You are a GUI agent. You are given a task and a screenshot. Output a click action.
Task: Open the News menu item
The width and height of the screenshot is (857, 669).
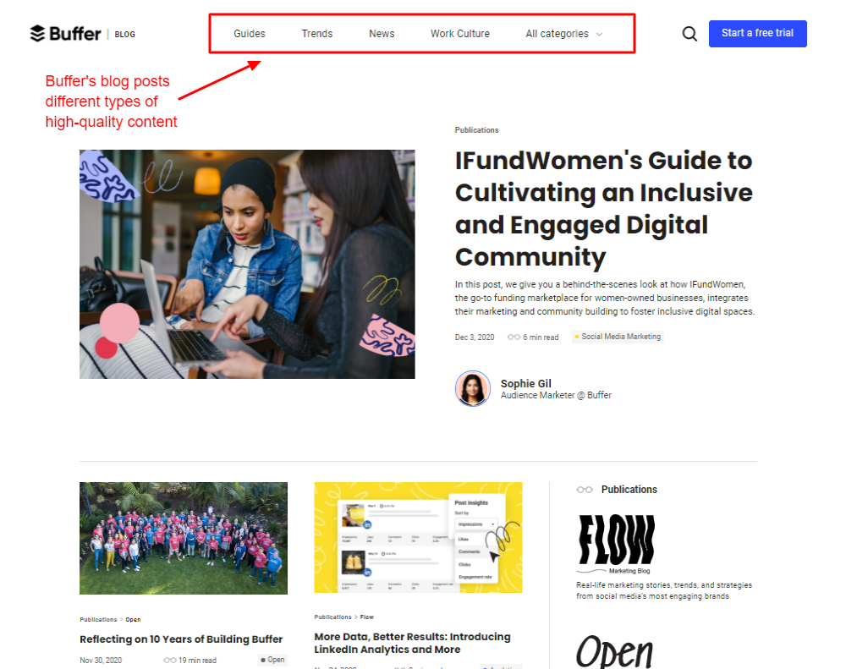(x=382, y=34)
